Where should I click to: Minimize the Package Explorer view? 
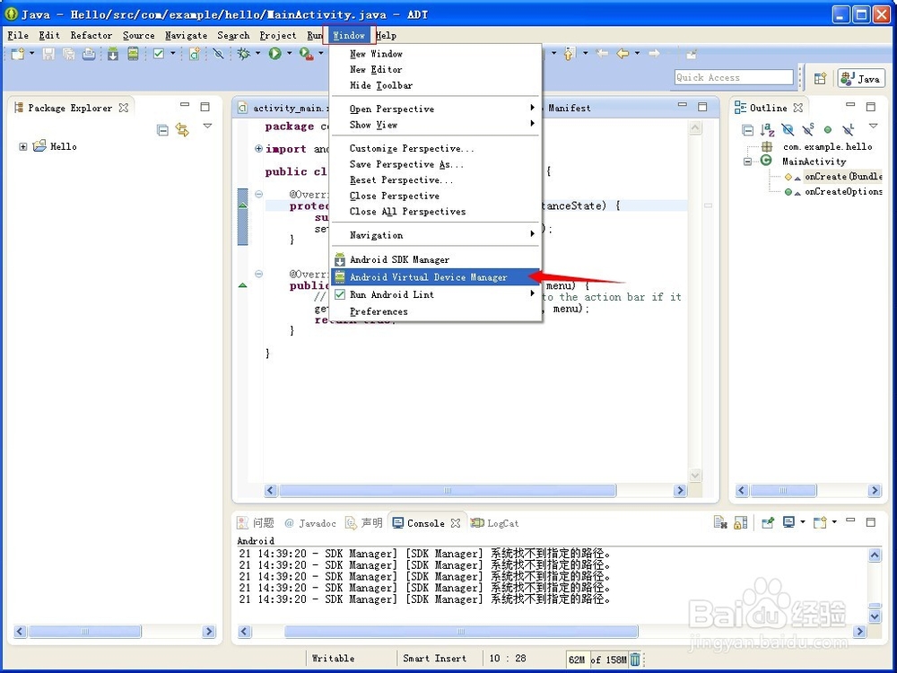click(184, 105)
